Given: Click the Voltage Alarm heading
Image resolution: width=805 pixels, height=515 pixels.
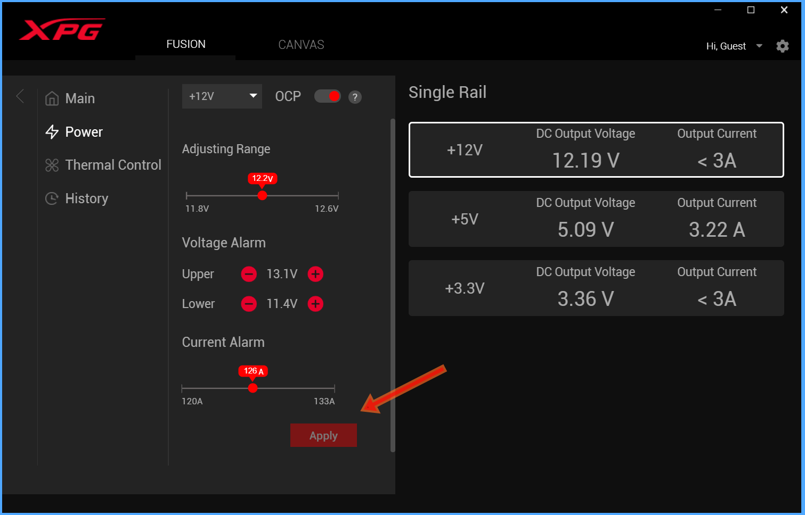Looking at the screenshot, I should coord(224,243).
